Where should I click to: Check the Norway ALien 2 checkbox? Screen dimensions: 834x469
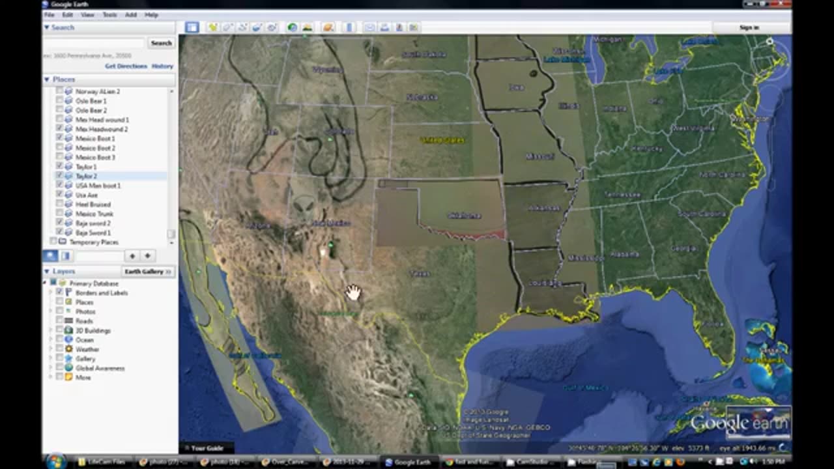(x=60, y=92)
